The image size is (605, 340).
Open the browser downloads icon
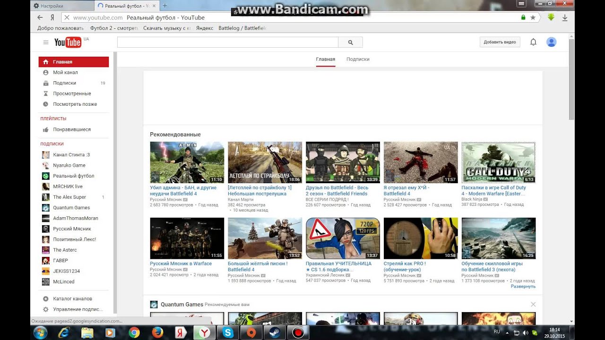pos(565,17)
